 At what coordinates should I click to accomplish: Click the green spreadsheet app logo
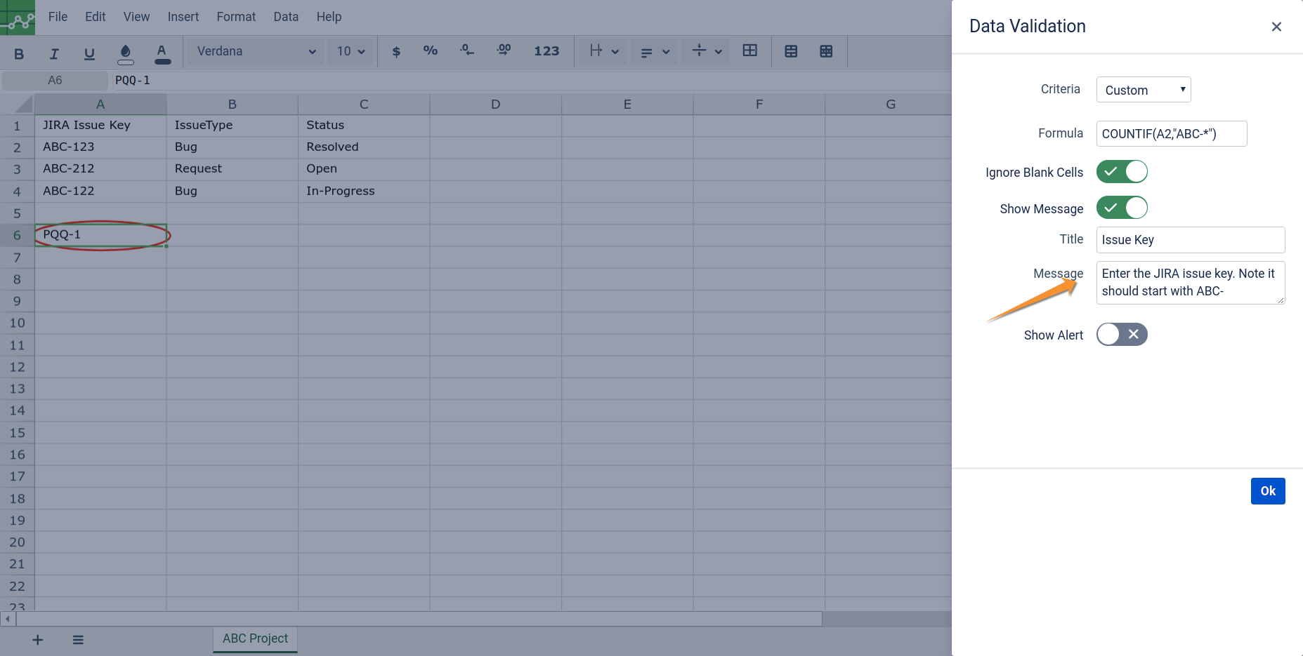18,18
